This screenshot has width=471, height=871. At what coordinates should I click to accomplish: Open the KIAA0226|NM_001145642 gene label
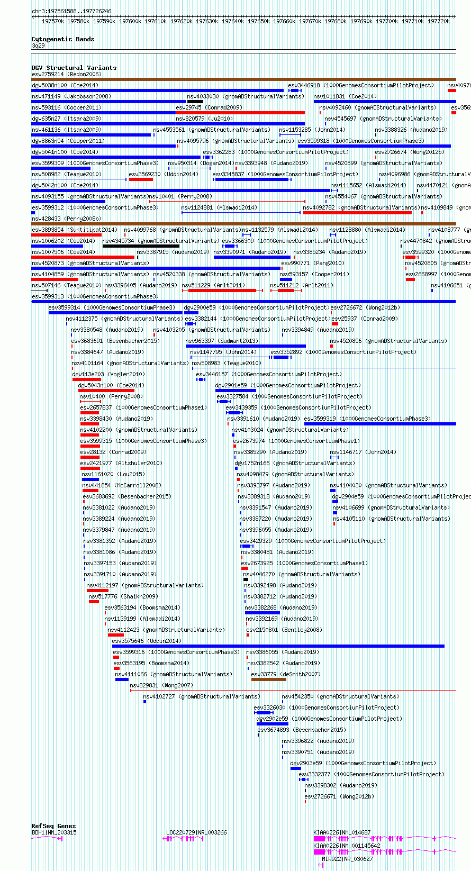347,846
